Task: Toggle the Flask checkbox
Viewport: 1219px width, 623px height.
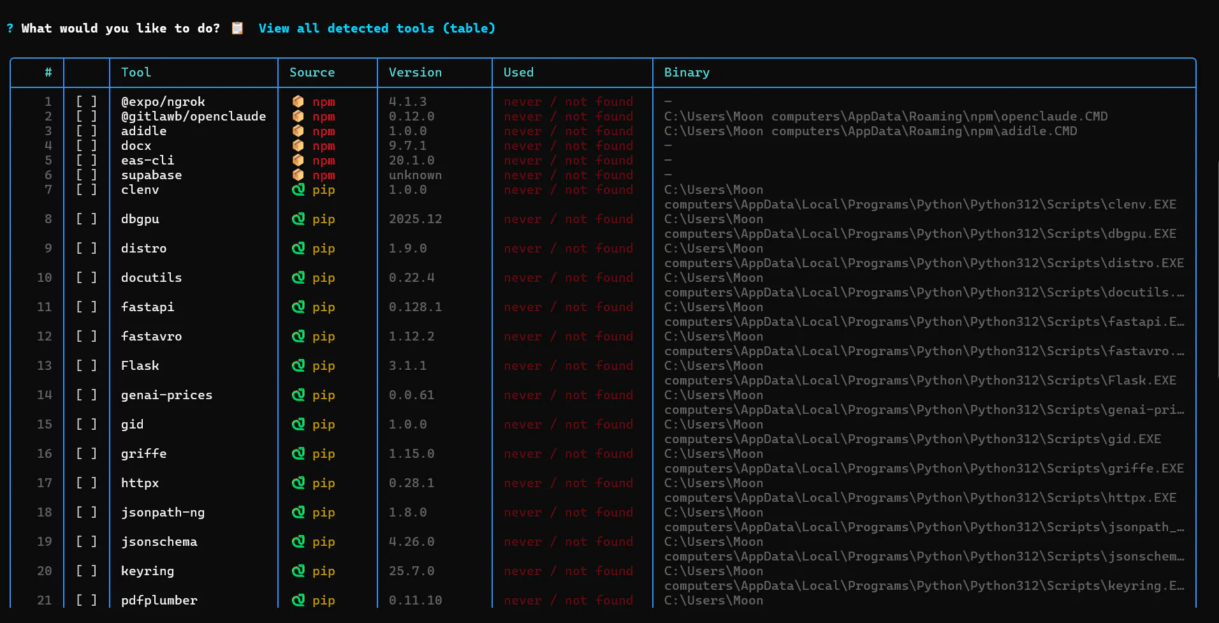Action: 87,365
